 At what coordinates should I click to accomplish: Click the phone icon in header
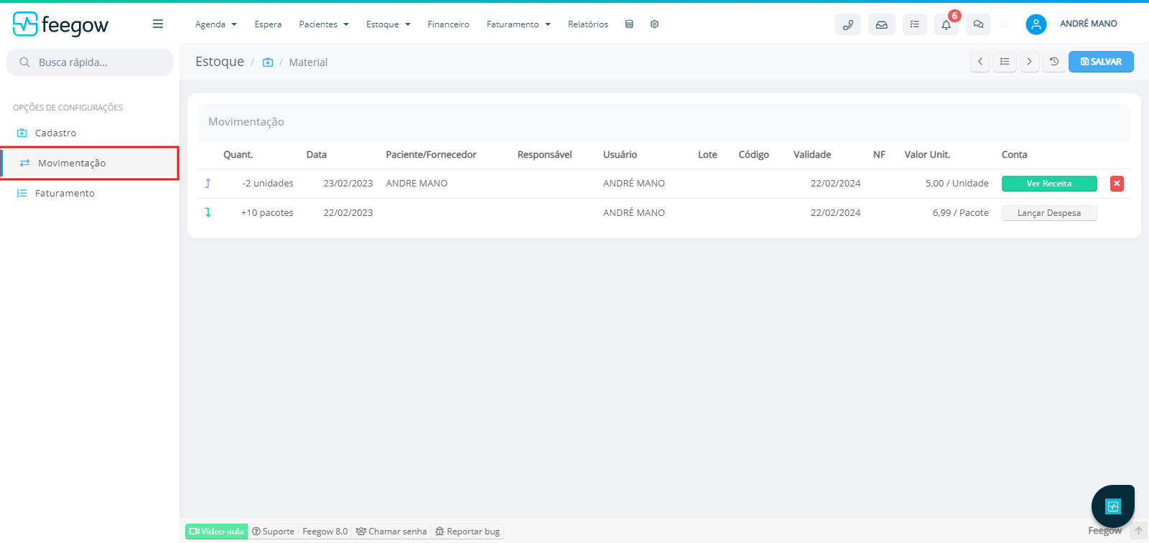click(x=848, y=24)
